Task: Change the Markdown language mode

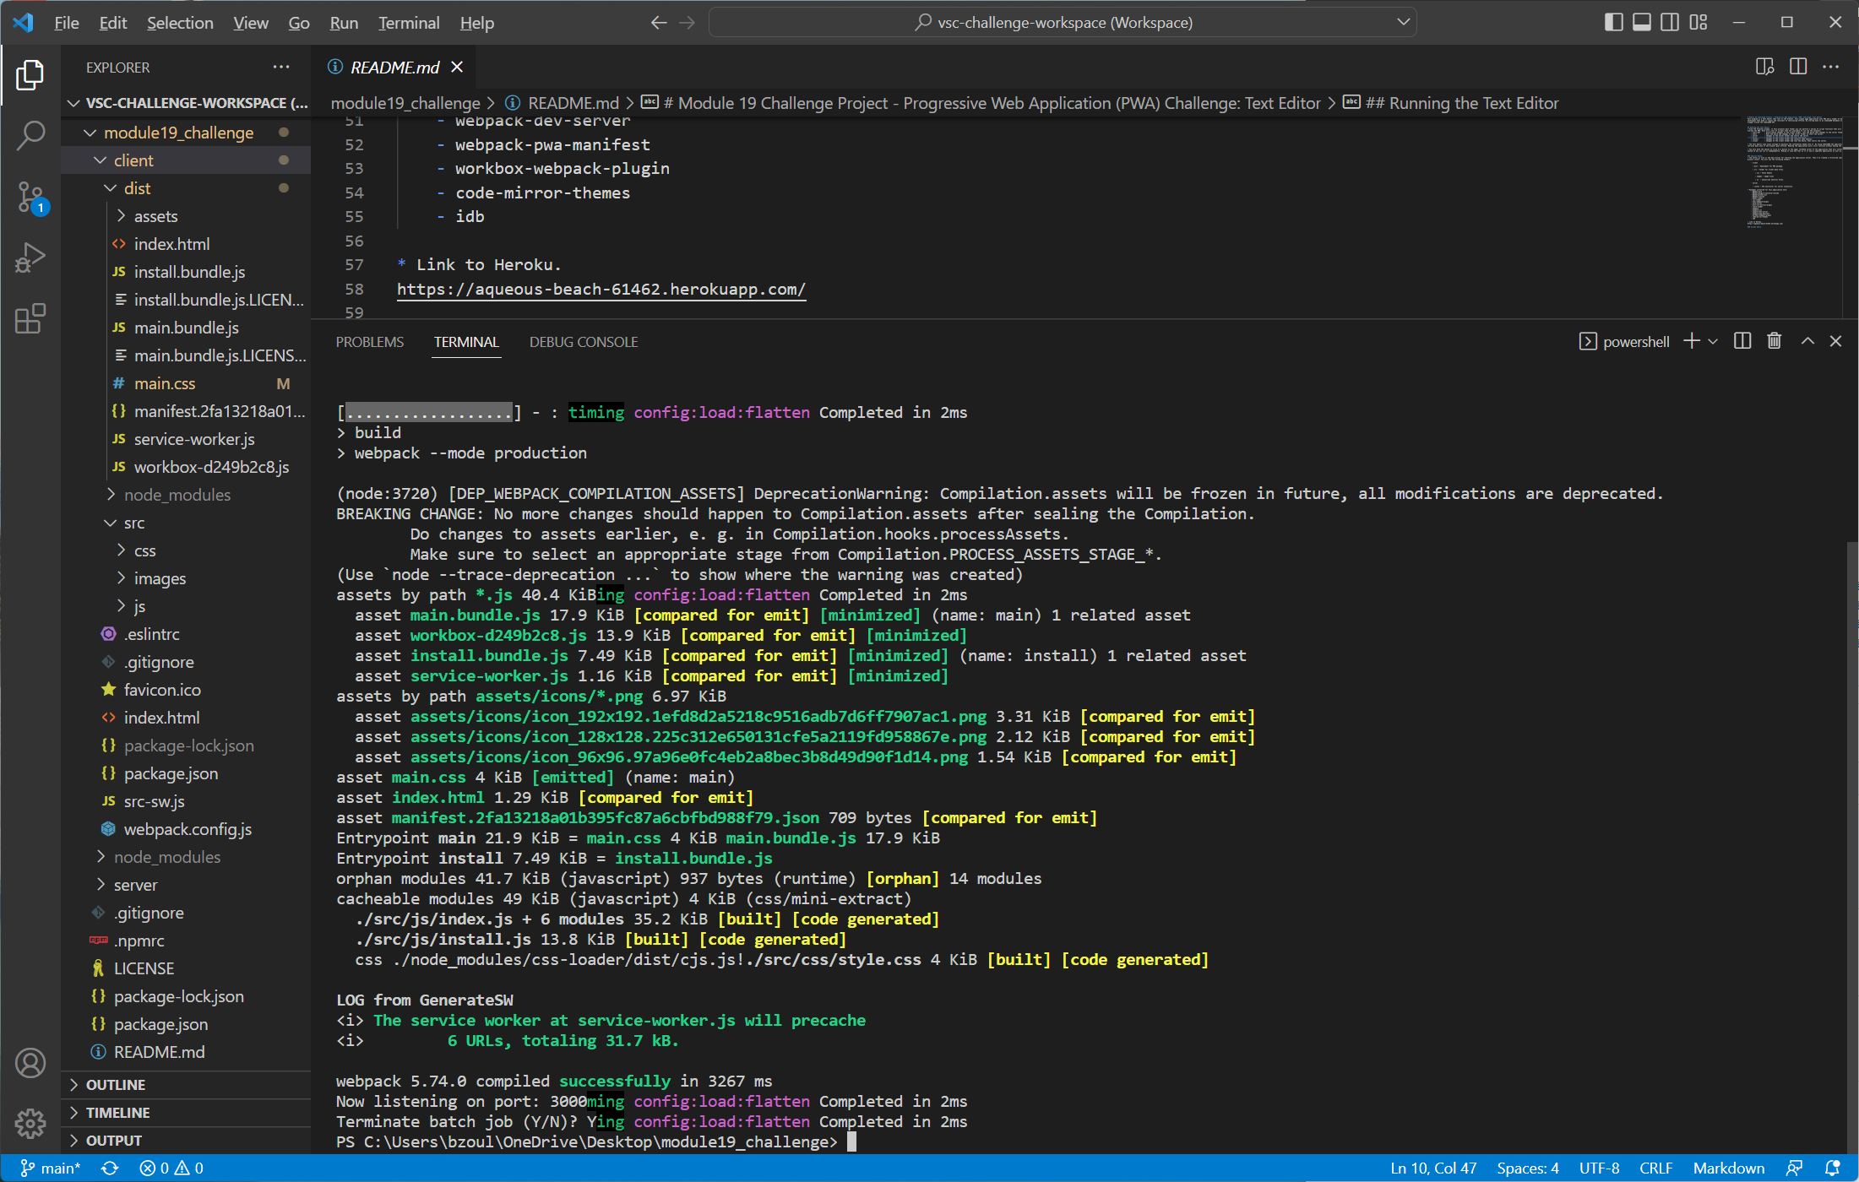Action: point(1728,1168)
